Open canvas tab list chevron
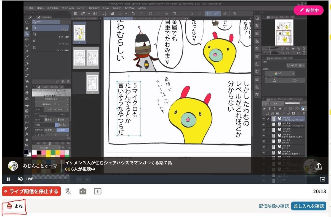Screen dimensions: 331x217 (250, 18)
